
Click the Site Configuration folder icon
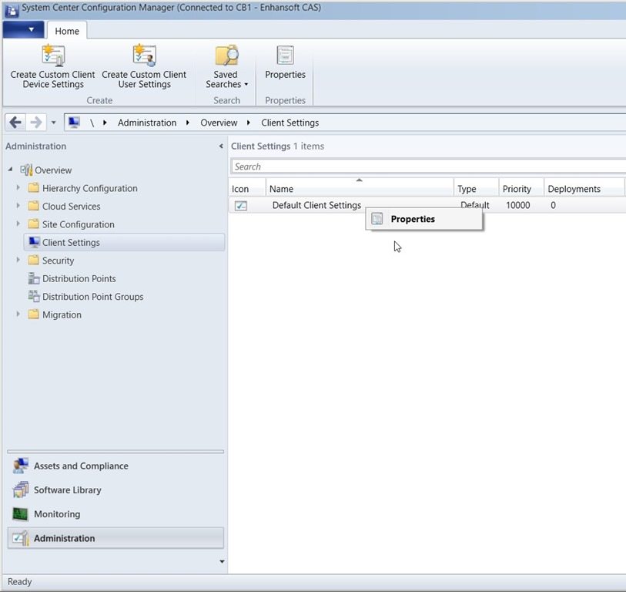34,224
